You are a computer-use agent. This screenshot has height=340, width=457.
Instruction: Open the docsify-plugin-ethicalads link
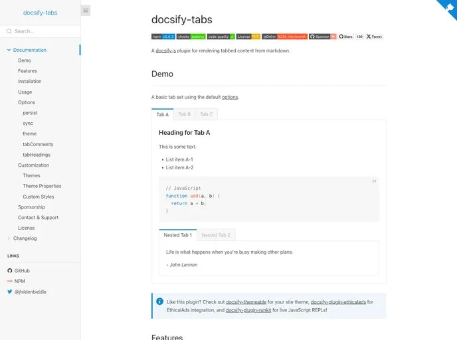click(338, 302)
